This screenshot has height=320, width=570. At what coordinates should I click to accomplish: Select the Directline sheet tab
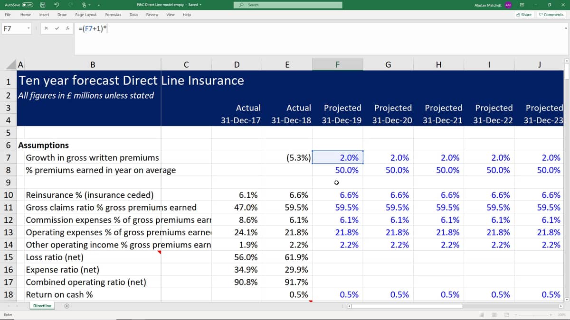[42, 306]
